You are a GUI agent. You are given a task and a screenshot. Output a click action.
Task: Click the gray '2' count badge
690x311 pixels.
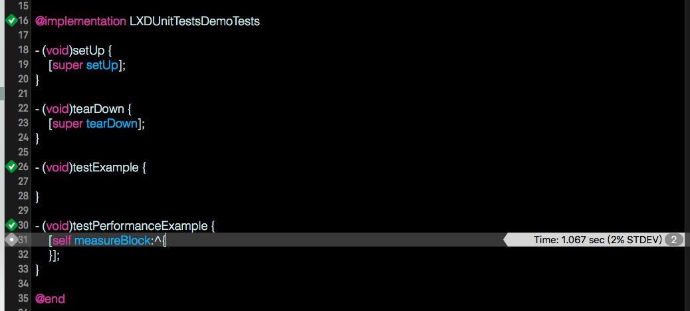pyautogui.click(x=673, y=240)
